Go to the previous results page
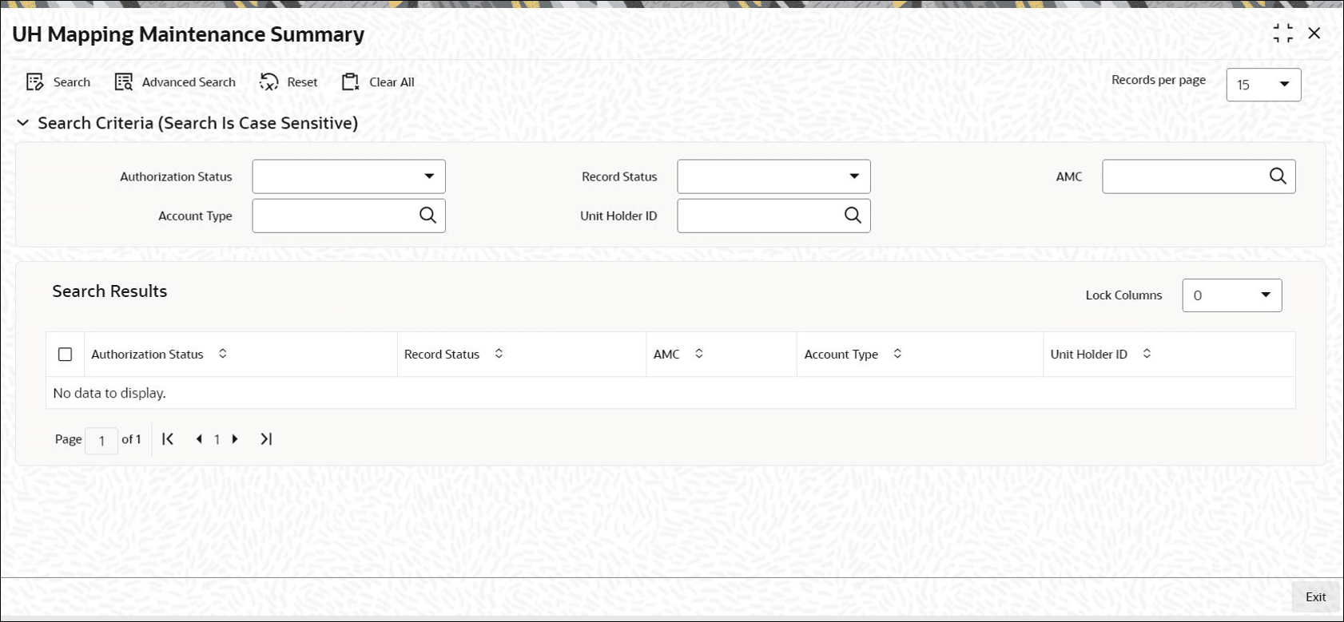 pyautogui.click(x=199, y=439)
